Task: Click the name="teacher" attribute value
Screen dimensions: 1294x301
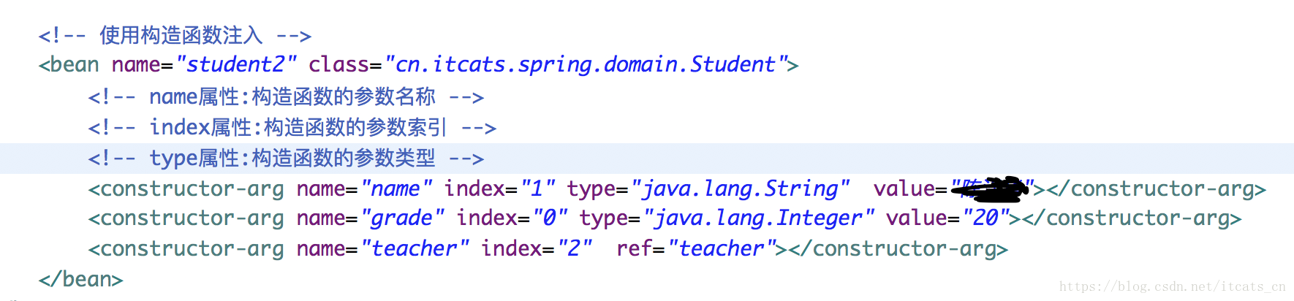Action: pos(414,249)
